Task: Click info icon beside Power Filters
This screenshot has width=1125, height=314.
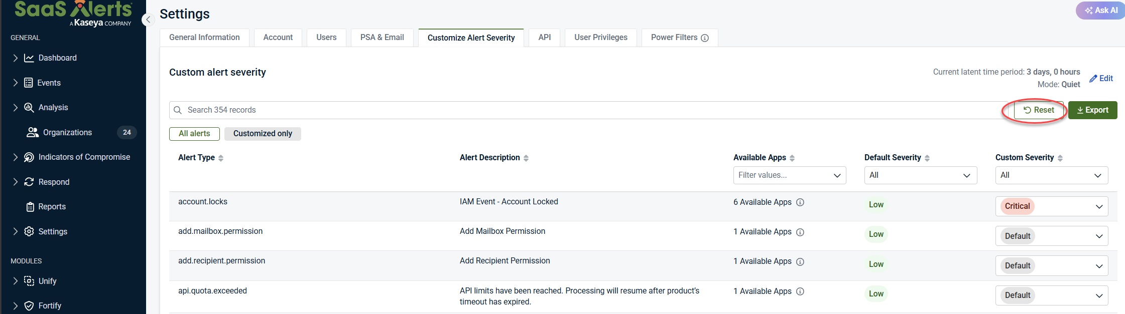Action: (x=705, y=38)
